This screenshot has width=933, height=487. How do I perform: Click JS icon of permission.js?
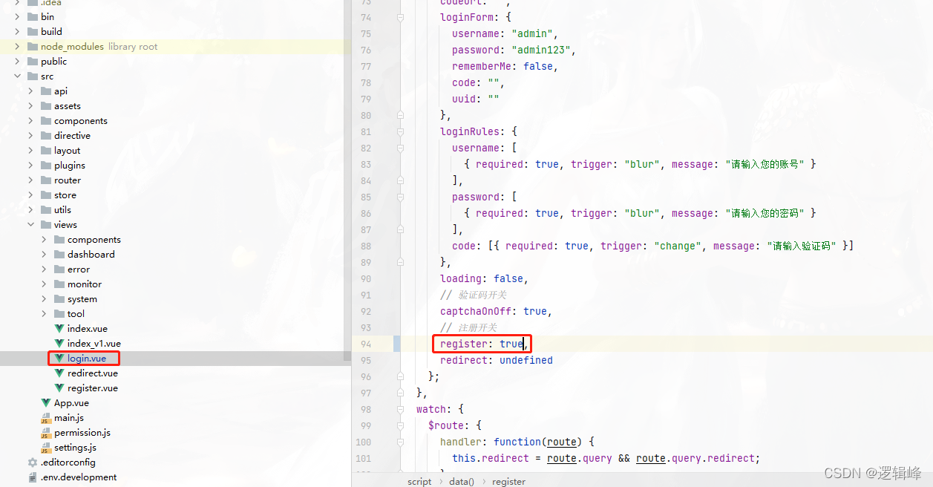[x=46, y=432]
